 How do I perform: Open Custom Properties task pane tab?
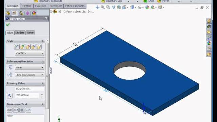click(209, 48)
